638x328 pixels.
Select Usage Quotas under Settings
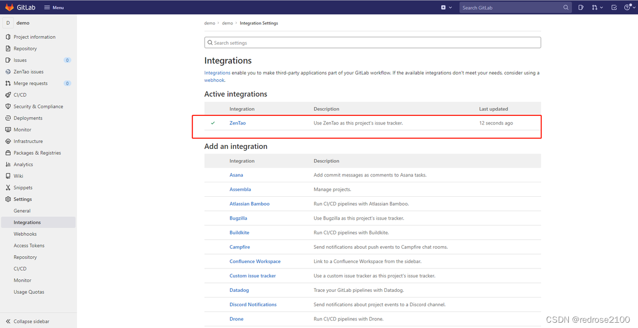29,292
